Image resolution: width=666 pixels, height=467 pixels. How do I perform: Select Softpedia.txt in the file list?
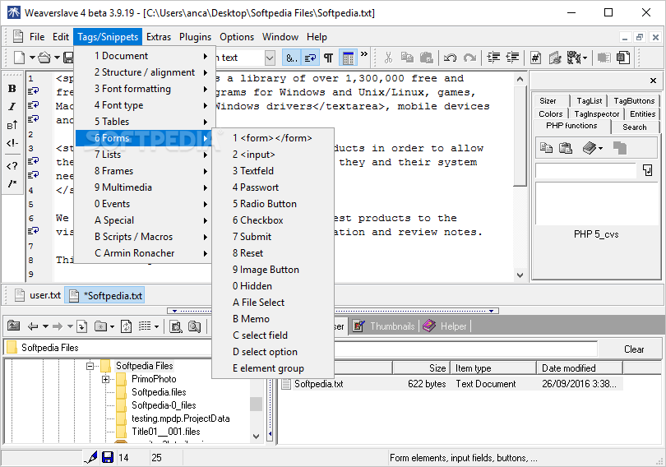[318, 384]
